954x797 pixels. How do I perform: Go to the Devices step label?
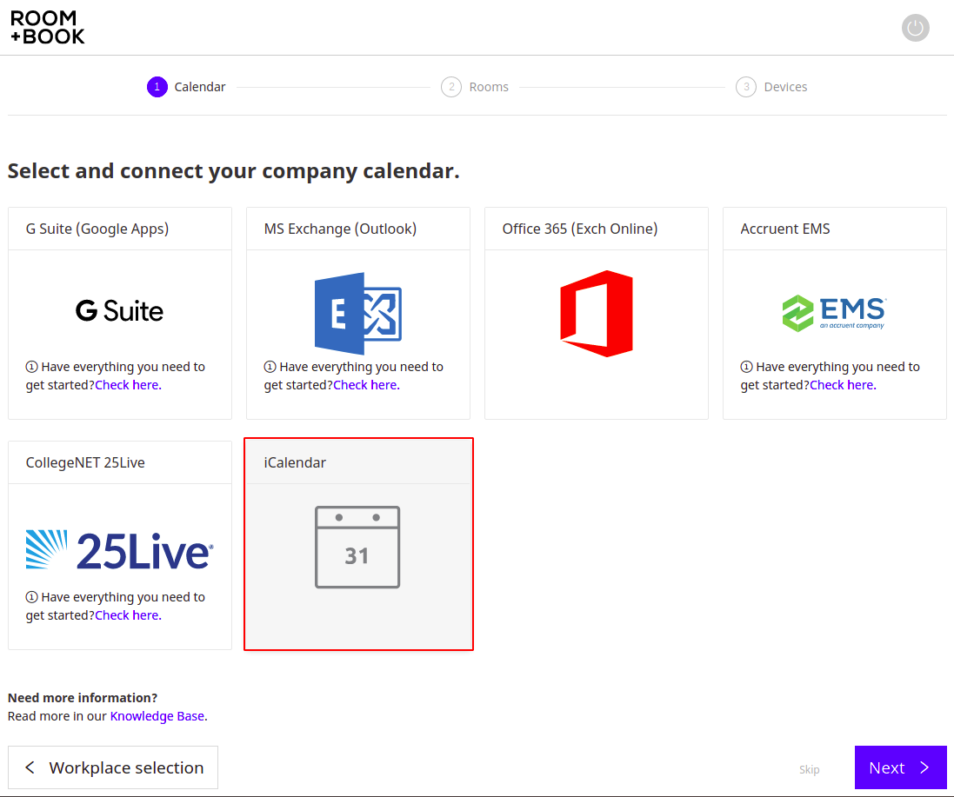click(785, 87)
